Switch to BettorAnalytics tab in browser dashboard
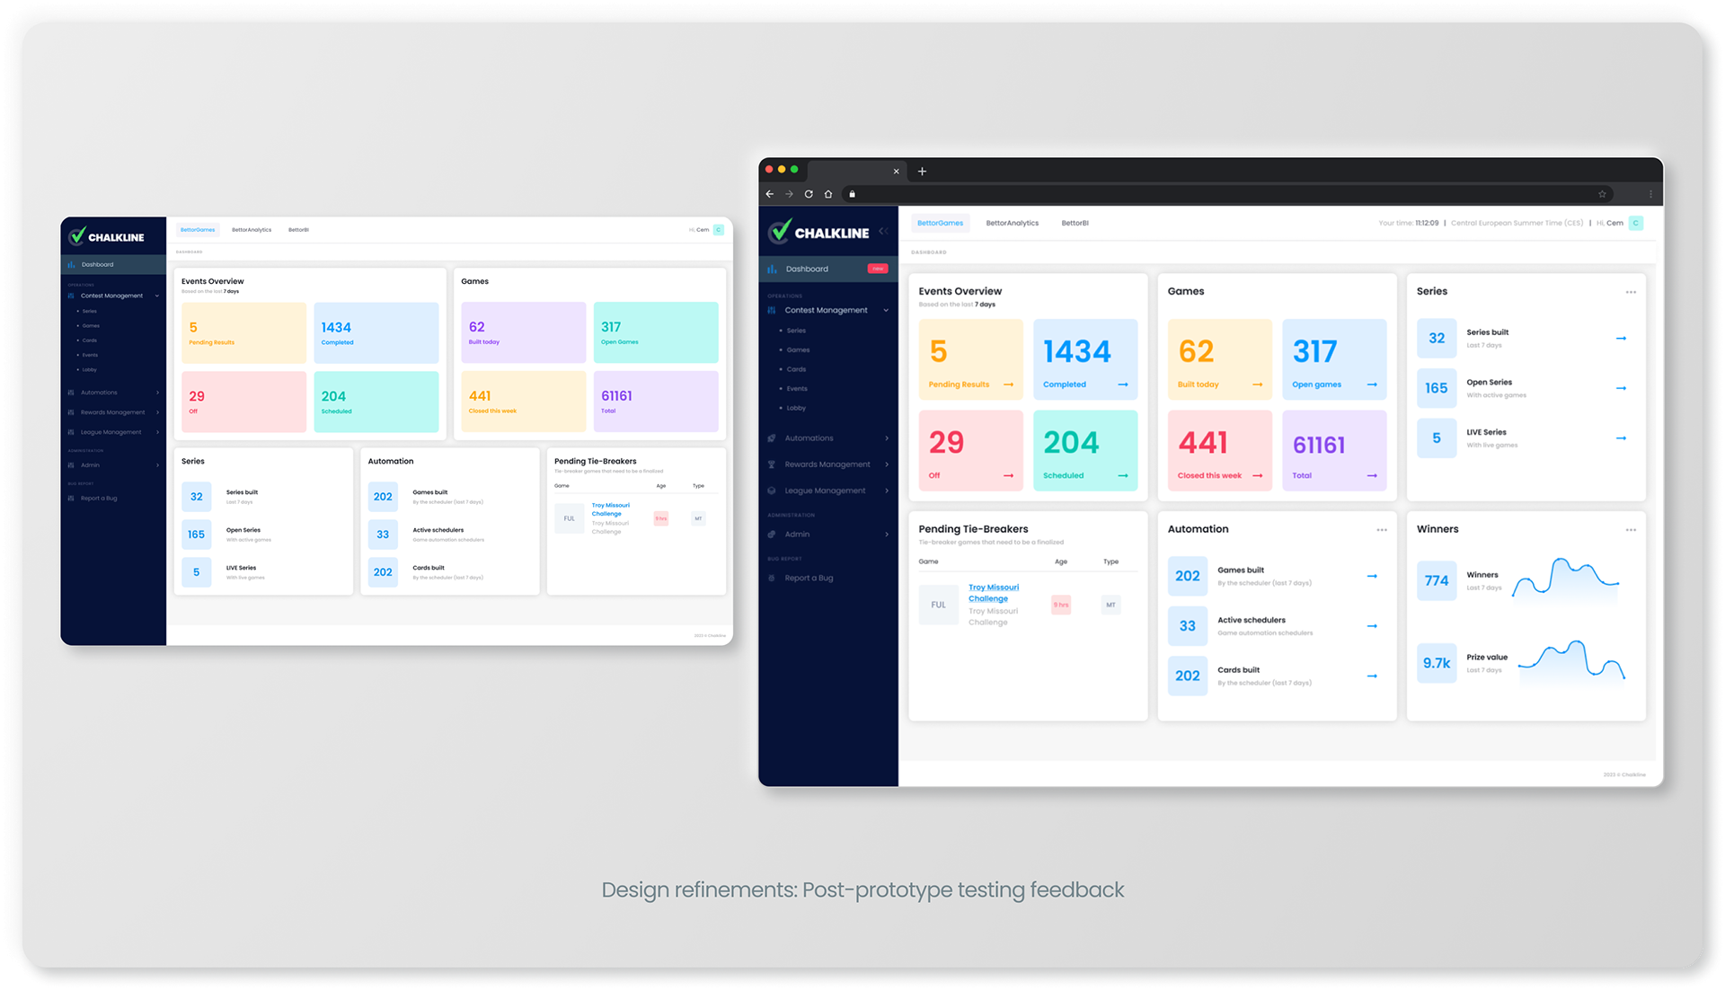The image size is (1725, 990). (x=1012, y=223)
